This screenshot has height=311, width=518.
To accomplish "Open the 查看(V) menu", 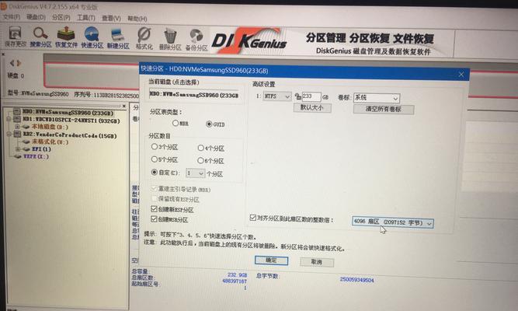I will tap(111, 18).
